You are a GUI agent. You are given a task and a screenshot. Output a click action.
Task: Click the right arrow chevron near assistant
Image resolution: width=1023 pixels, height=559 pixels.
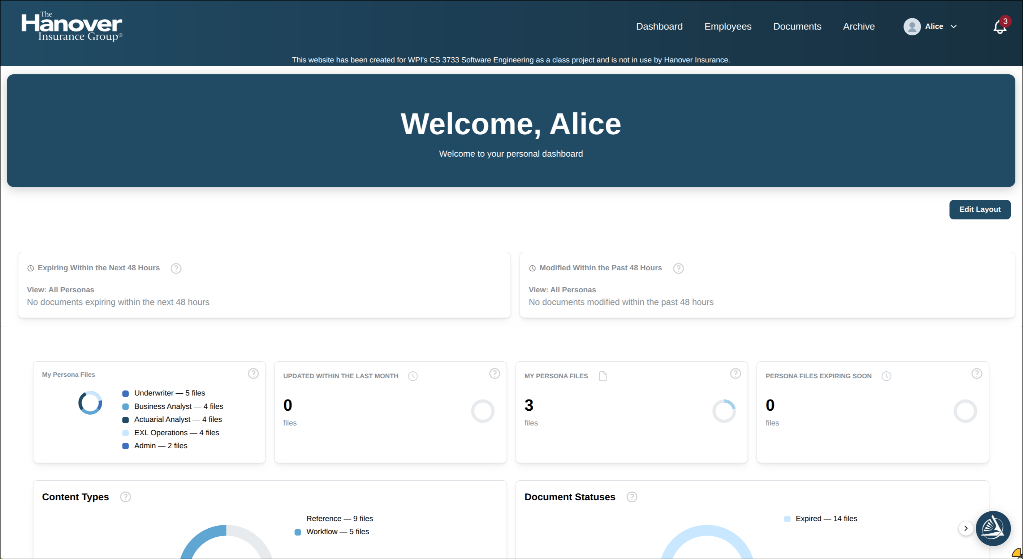point(966,528)
